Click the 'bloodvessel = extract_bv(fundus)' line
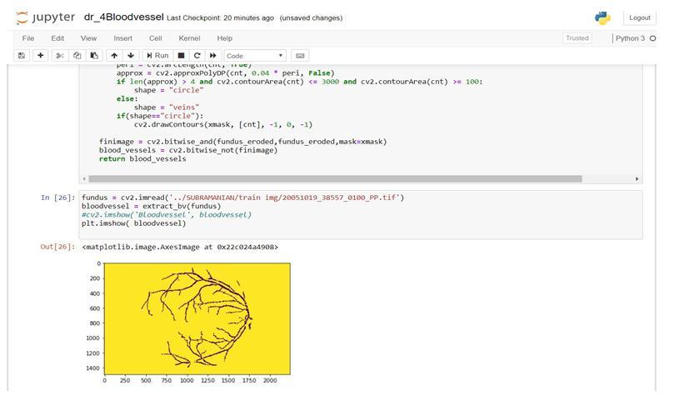This screenshot has width=684, height=401. click(x=152, y=206)
